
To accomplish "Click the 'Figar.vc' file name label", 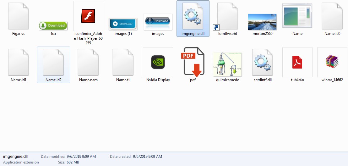I will 19,34.
